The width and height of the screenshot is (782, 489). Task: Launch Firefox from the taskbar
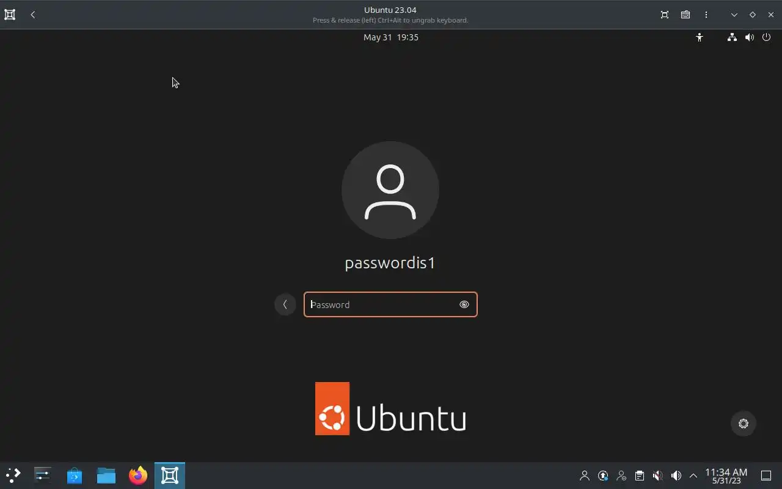pyautogui.click(x=138, y=475)
